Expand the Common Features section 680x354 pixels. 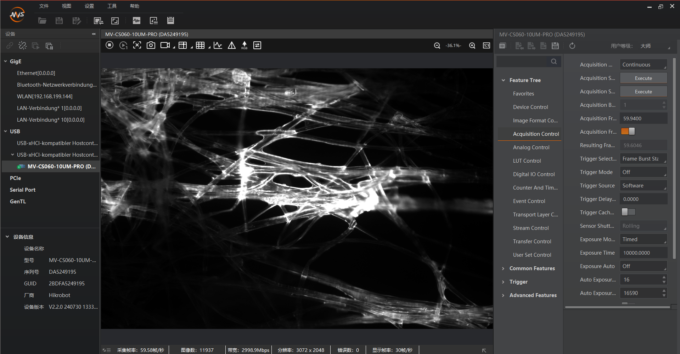[503, 268]
